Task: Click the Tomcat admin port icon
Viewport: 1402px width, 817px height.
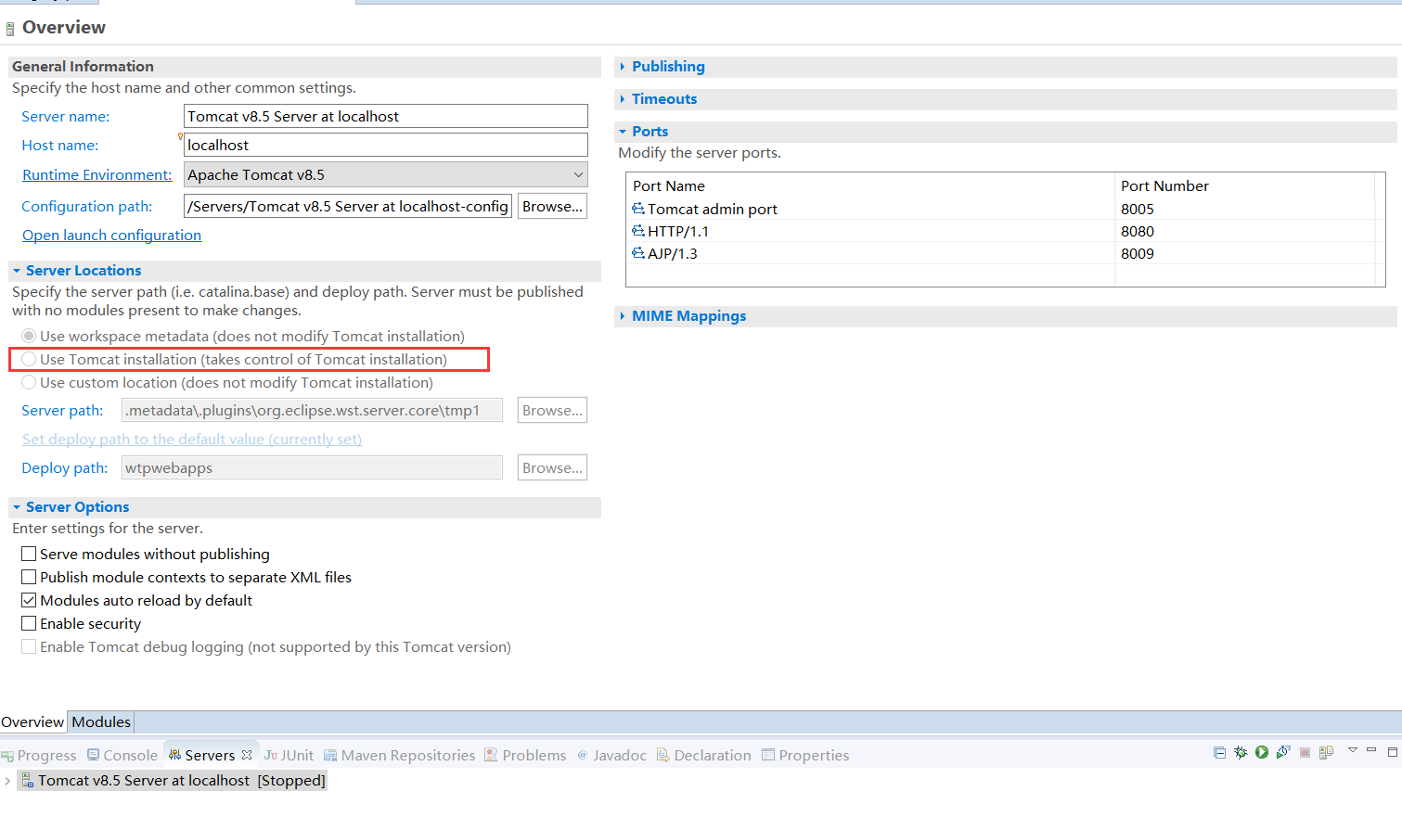Action: [638, 209]
